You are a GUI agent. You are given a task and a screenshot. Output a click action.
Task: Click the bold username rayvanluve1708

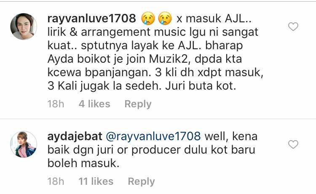tap(92, 19)
